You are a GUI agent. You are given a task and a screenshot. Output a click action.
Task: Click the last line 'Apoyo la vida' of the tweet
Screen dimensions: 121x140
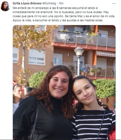pyautogui.click(x=58, y=20)
